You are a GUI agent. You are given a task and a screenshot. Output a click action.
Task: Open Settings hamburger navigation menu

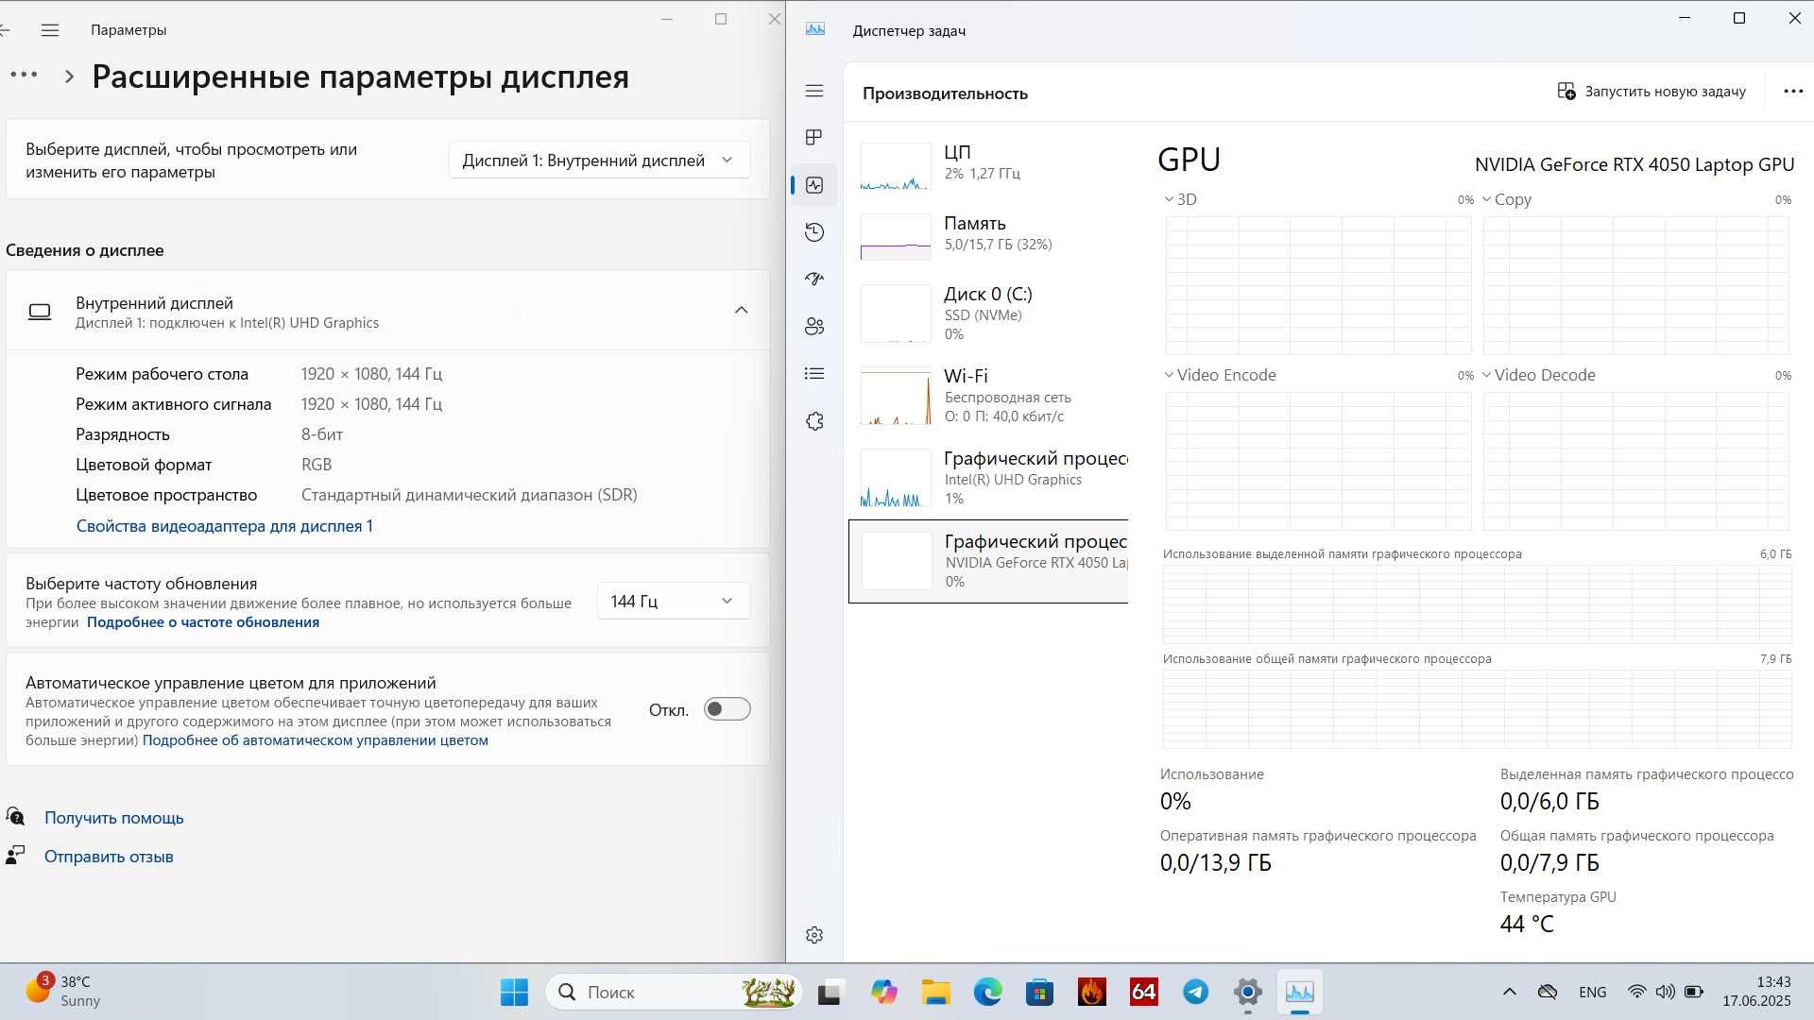point(50,30)
